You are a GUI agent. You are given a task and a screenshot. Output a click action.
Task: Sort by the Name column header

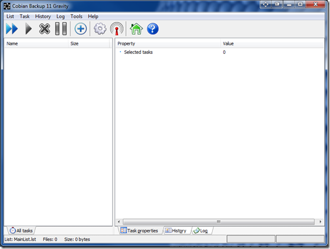(x=36, y=43)
